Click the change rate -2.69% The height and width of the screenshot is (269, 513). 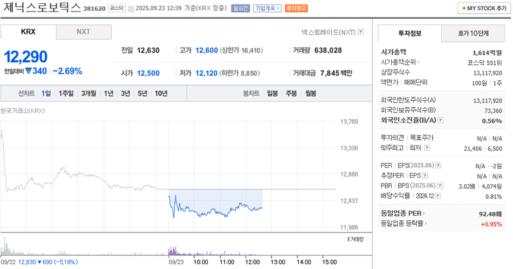(x=67, y=71)
